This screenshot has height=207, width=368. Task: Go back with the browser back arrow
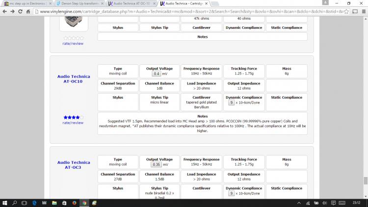4,11
